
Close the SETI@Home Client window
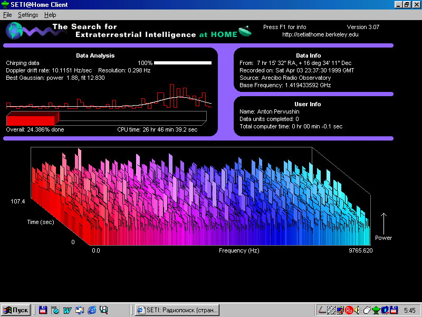[416, 5]
